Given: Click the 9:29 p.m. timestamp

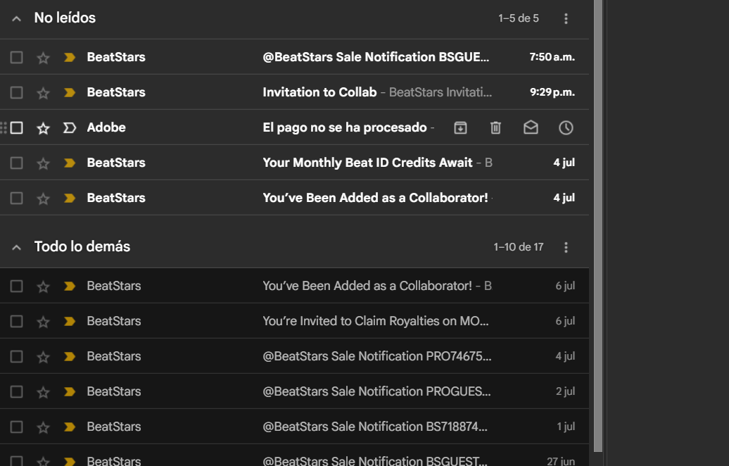Looking at the screenshot, I should 552,92.
